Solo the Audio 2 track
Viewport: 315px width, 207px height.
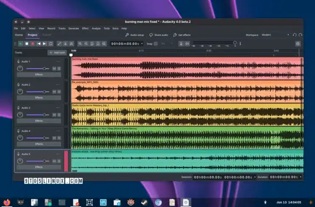click(59, 92)
